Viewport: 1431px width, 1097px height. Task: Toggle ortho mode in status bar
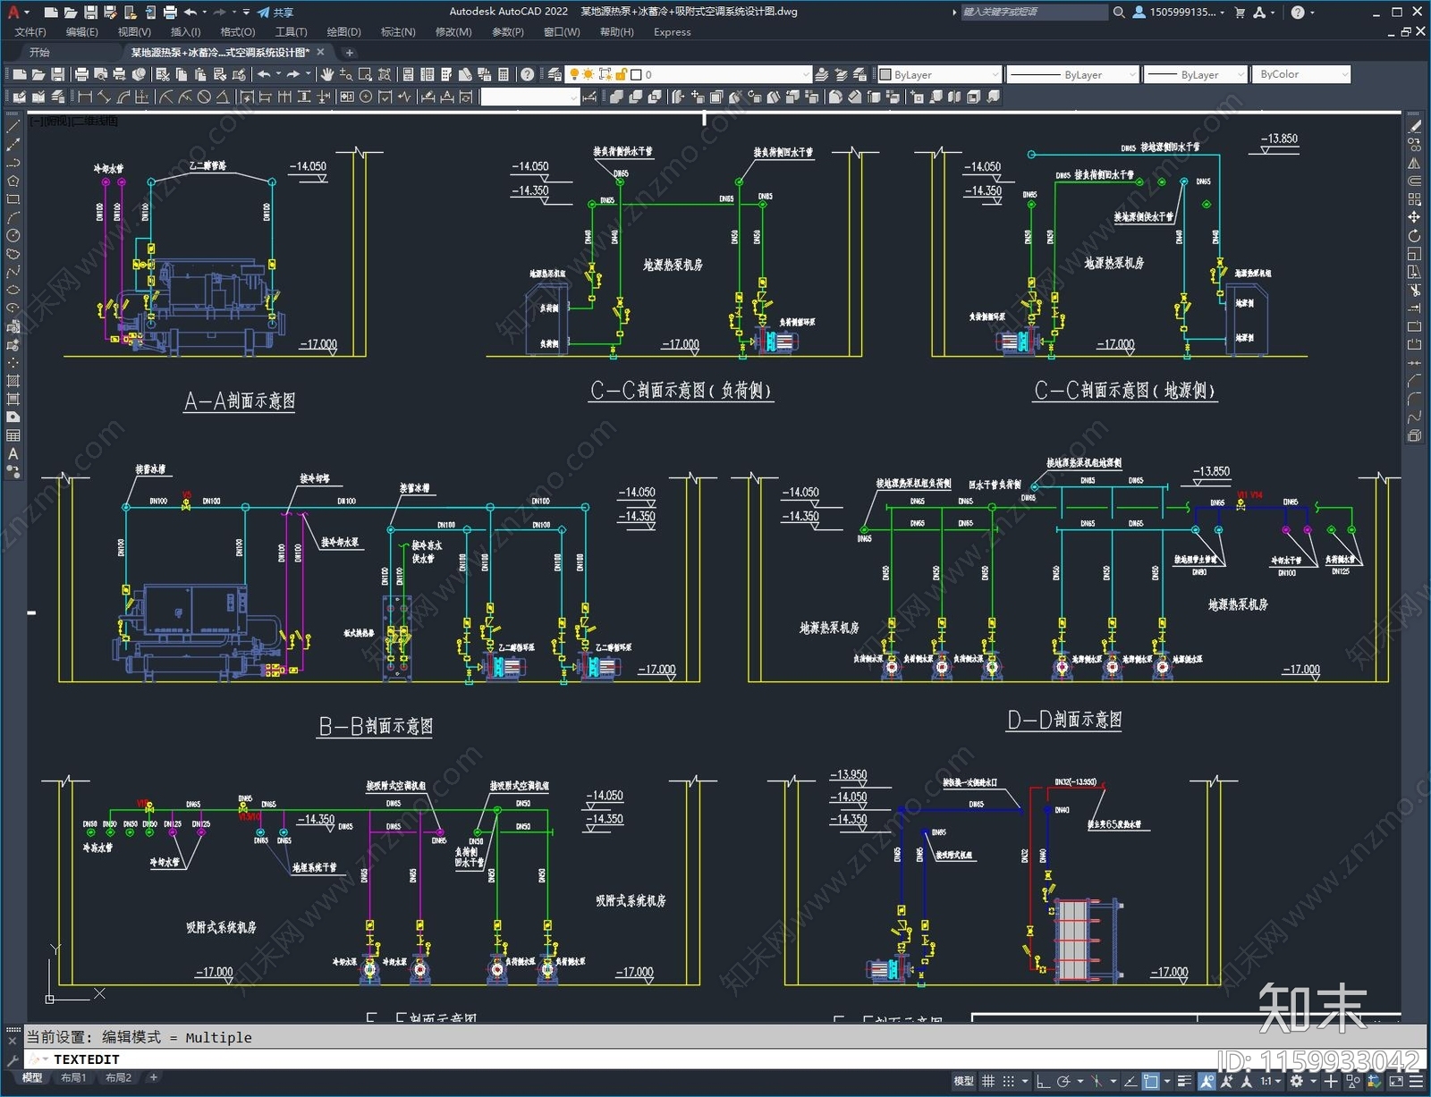click(1043, 1081)
